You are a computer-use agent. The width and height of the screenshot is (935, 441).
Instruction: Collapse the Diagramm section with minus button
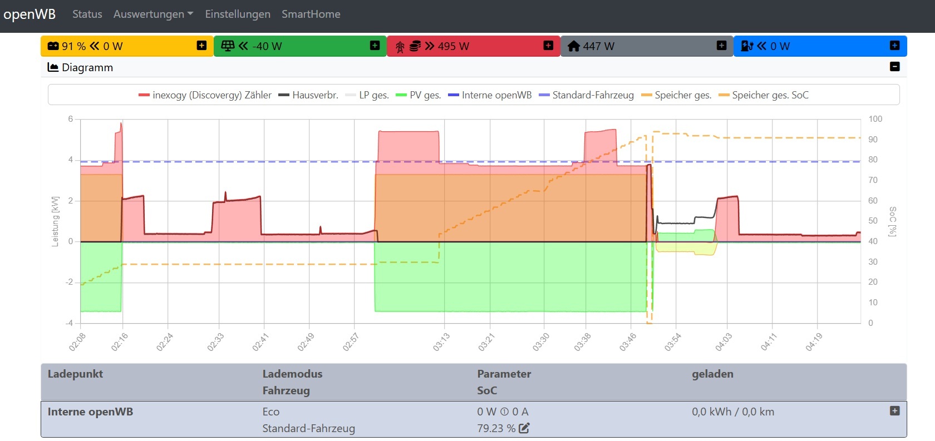coord(895,67)
